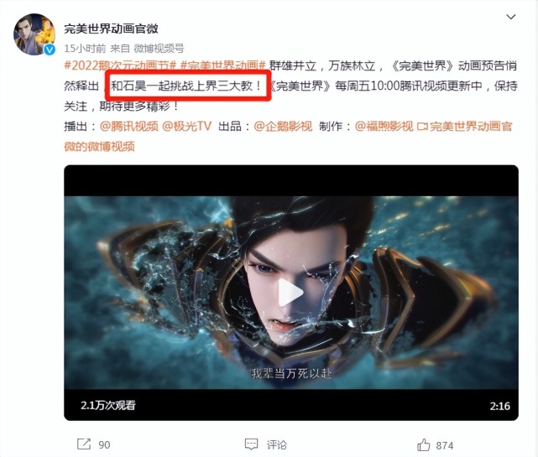Click the 874 like count
Screen dimensions: 538x457
445,445
